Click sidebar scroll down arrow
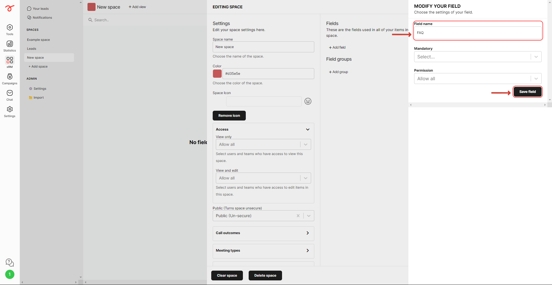Image resolution: width=552 pixels, height=285 pixels. point(81,277)
